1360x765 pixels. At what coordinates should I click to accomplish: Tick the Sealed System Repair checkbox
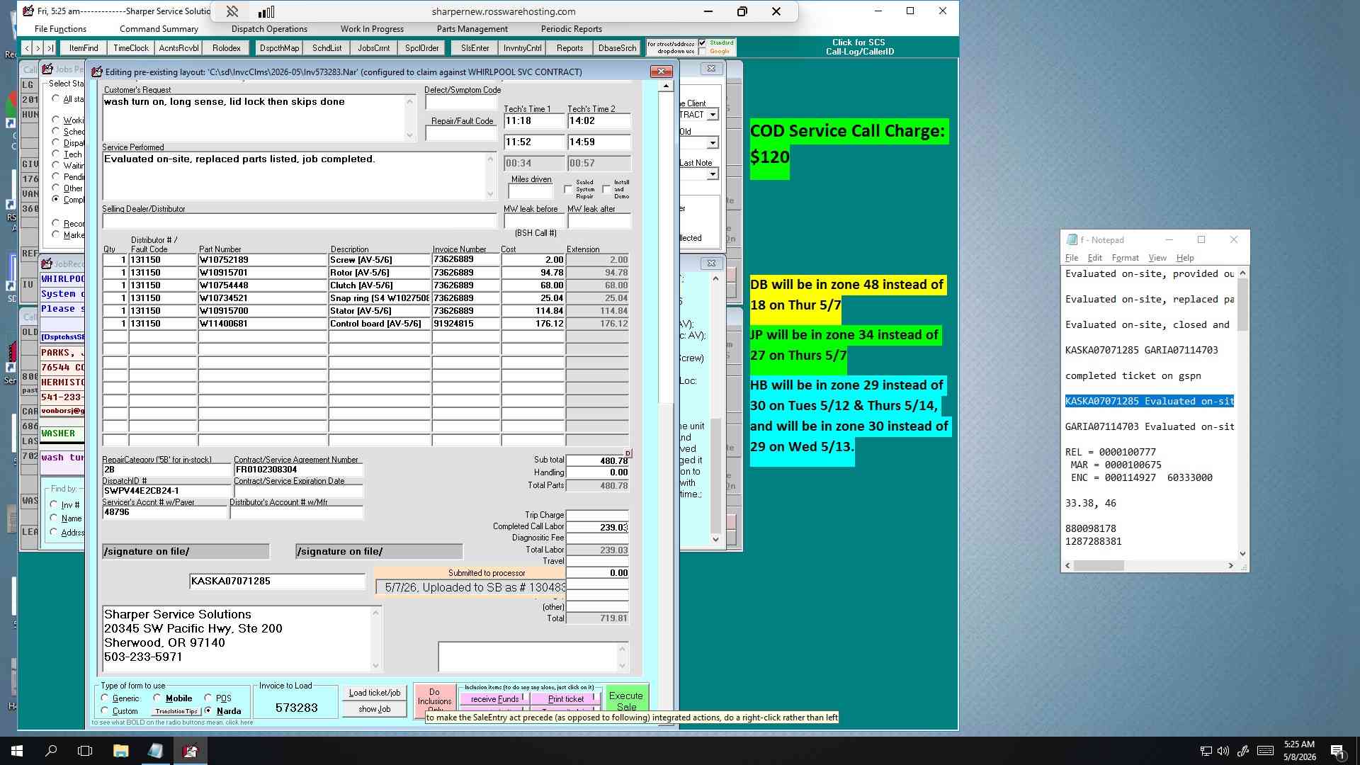(x=568, y=189)
